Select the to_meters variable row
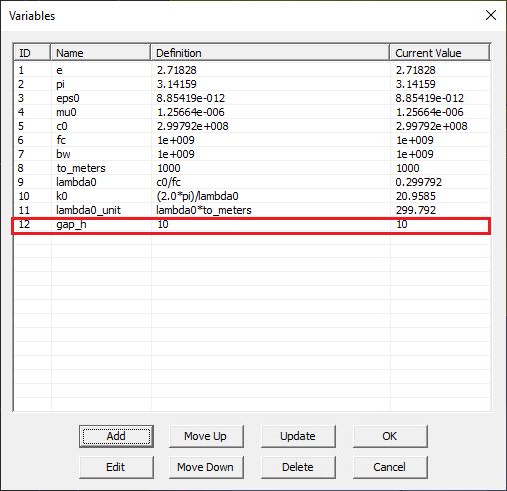The width and height of the screenshot is (507, 491). [x=252, y=168]
